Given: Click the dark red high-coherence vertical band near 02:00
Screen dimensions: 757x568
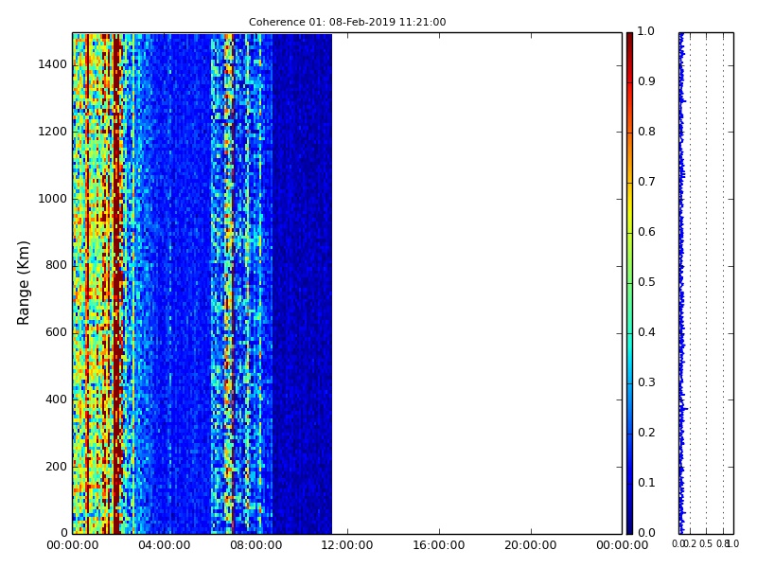Looking at the screenshot, I should [x=117, y=283].
